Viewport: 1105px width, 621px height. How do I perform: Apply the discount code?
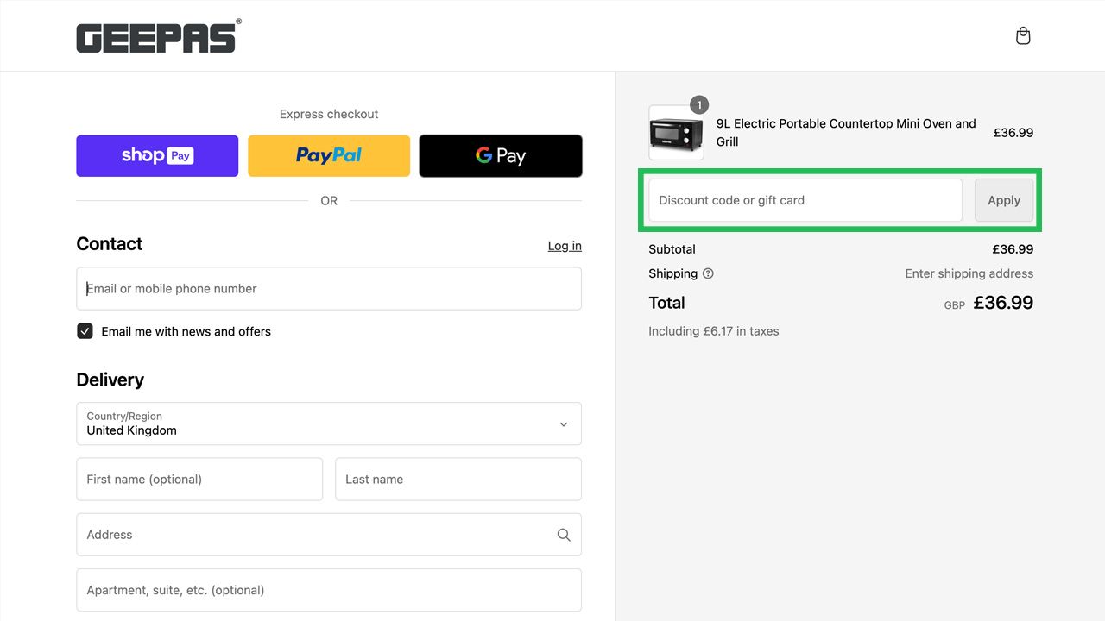1004,200
